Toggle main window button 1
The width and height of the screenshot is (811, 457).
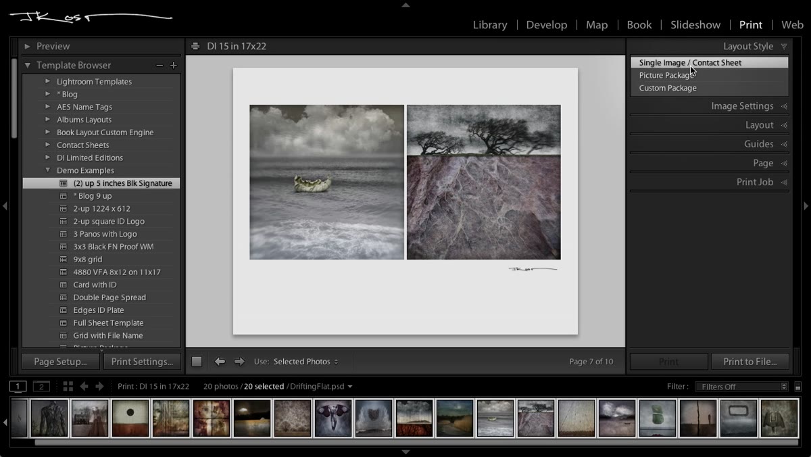tap(18, 387)
